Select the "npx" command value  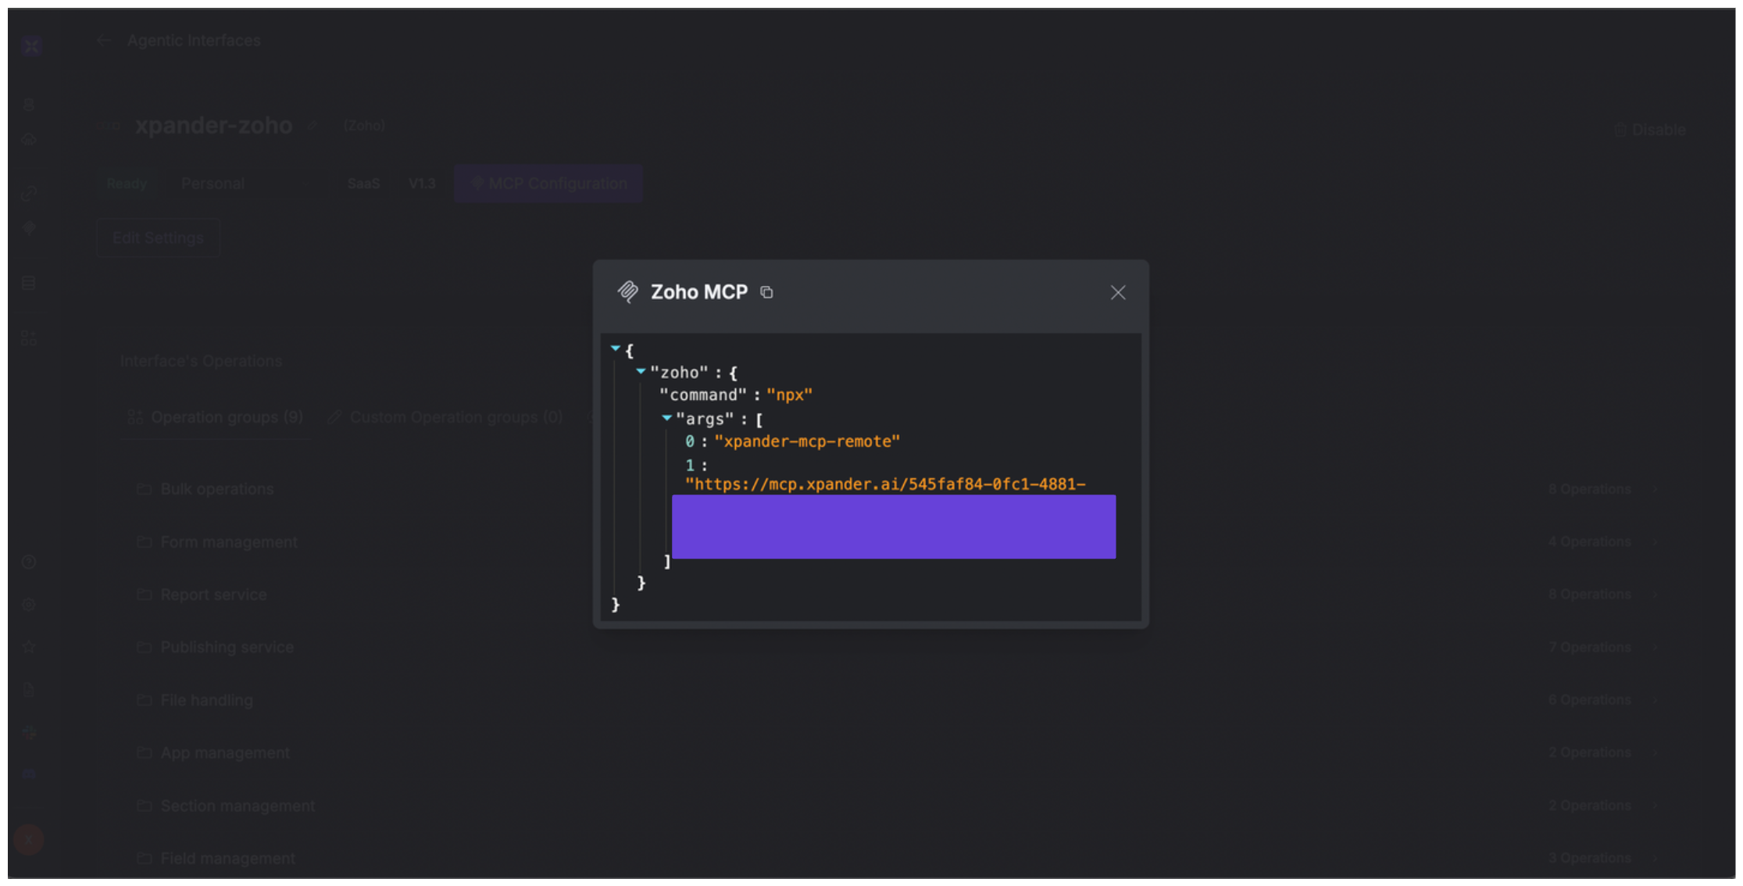coord(789,395)
